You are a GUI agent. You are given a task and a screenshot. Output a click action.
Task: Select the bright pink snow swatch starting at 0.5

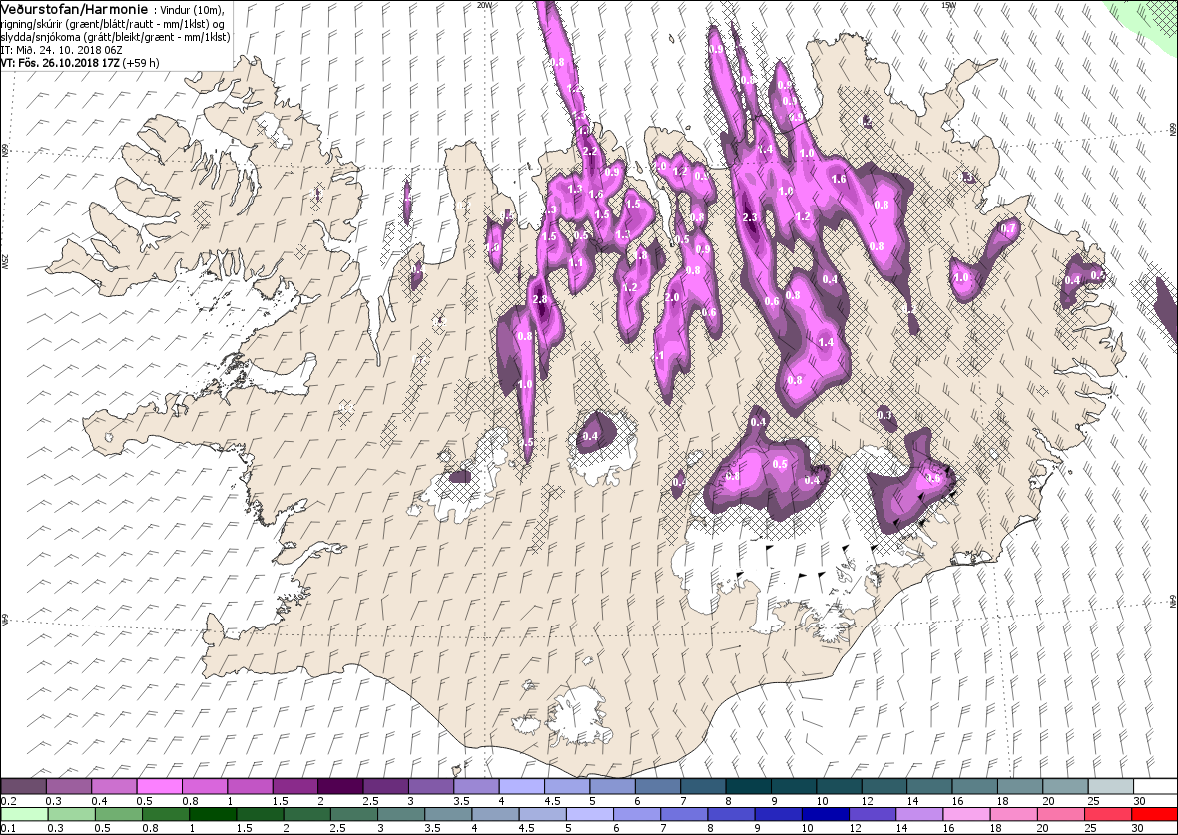pos(160,786)
